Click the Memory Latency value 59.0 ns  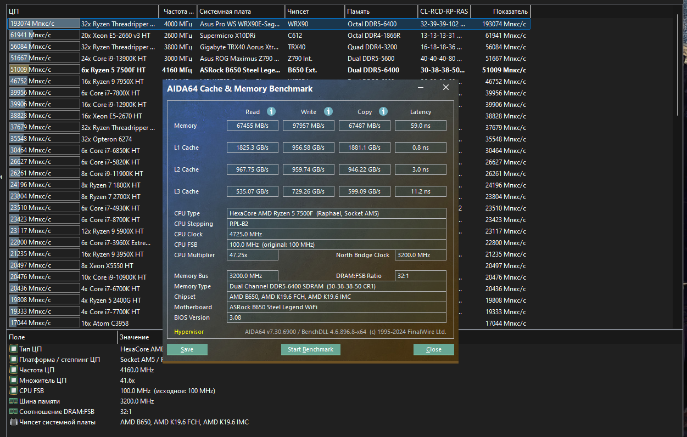[x=421, y=126]
